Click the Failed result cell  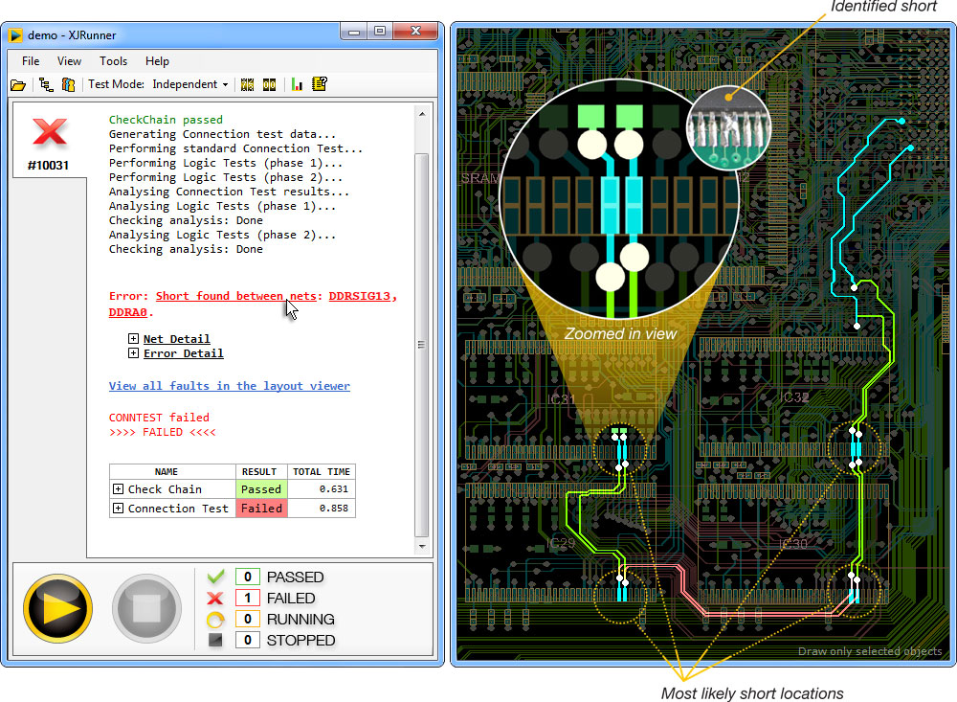261,509
